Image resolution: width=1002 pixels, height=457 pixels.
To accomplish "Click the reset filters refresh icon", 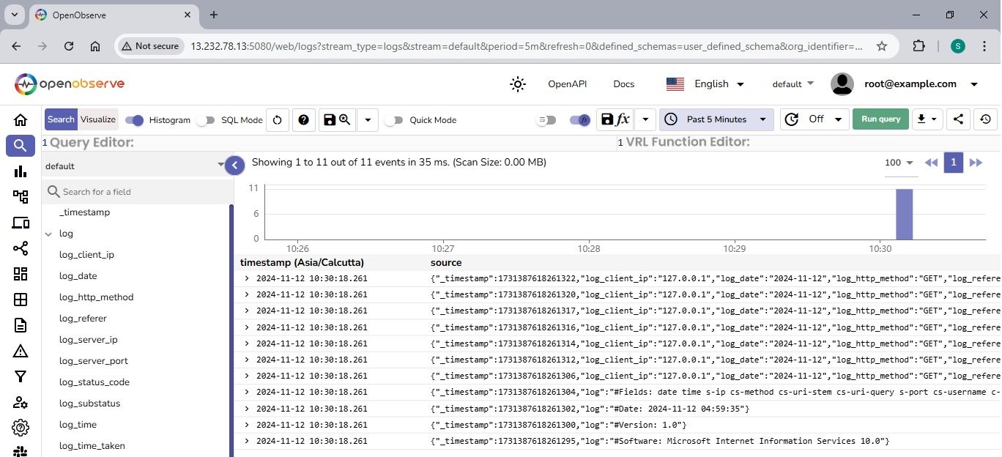I will [277, 120].
